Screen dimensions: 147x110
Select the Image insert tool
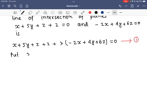point(68,13)
